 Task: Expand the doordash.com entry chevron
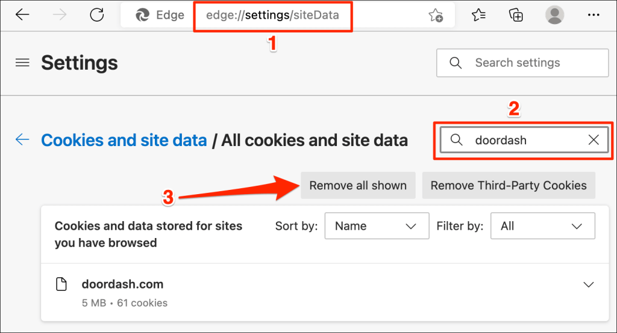click(x=589, y=285)
